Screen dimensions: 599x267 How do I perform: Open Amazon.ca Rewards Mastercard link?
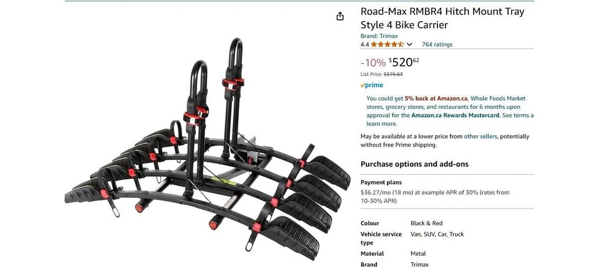pos(455,115)
